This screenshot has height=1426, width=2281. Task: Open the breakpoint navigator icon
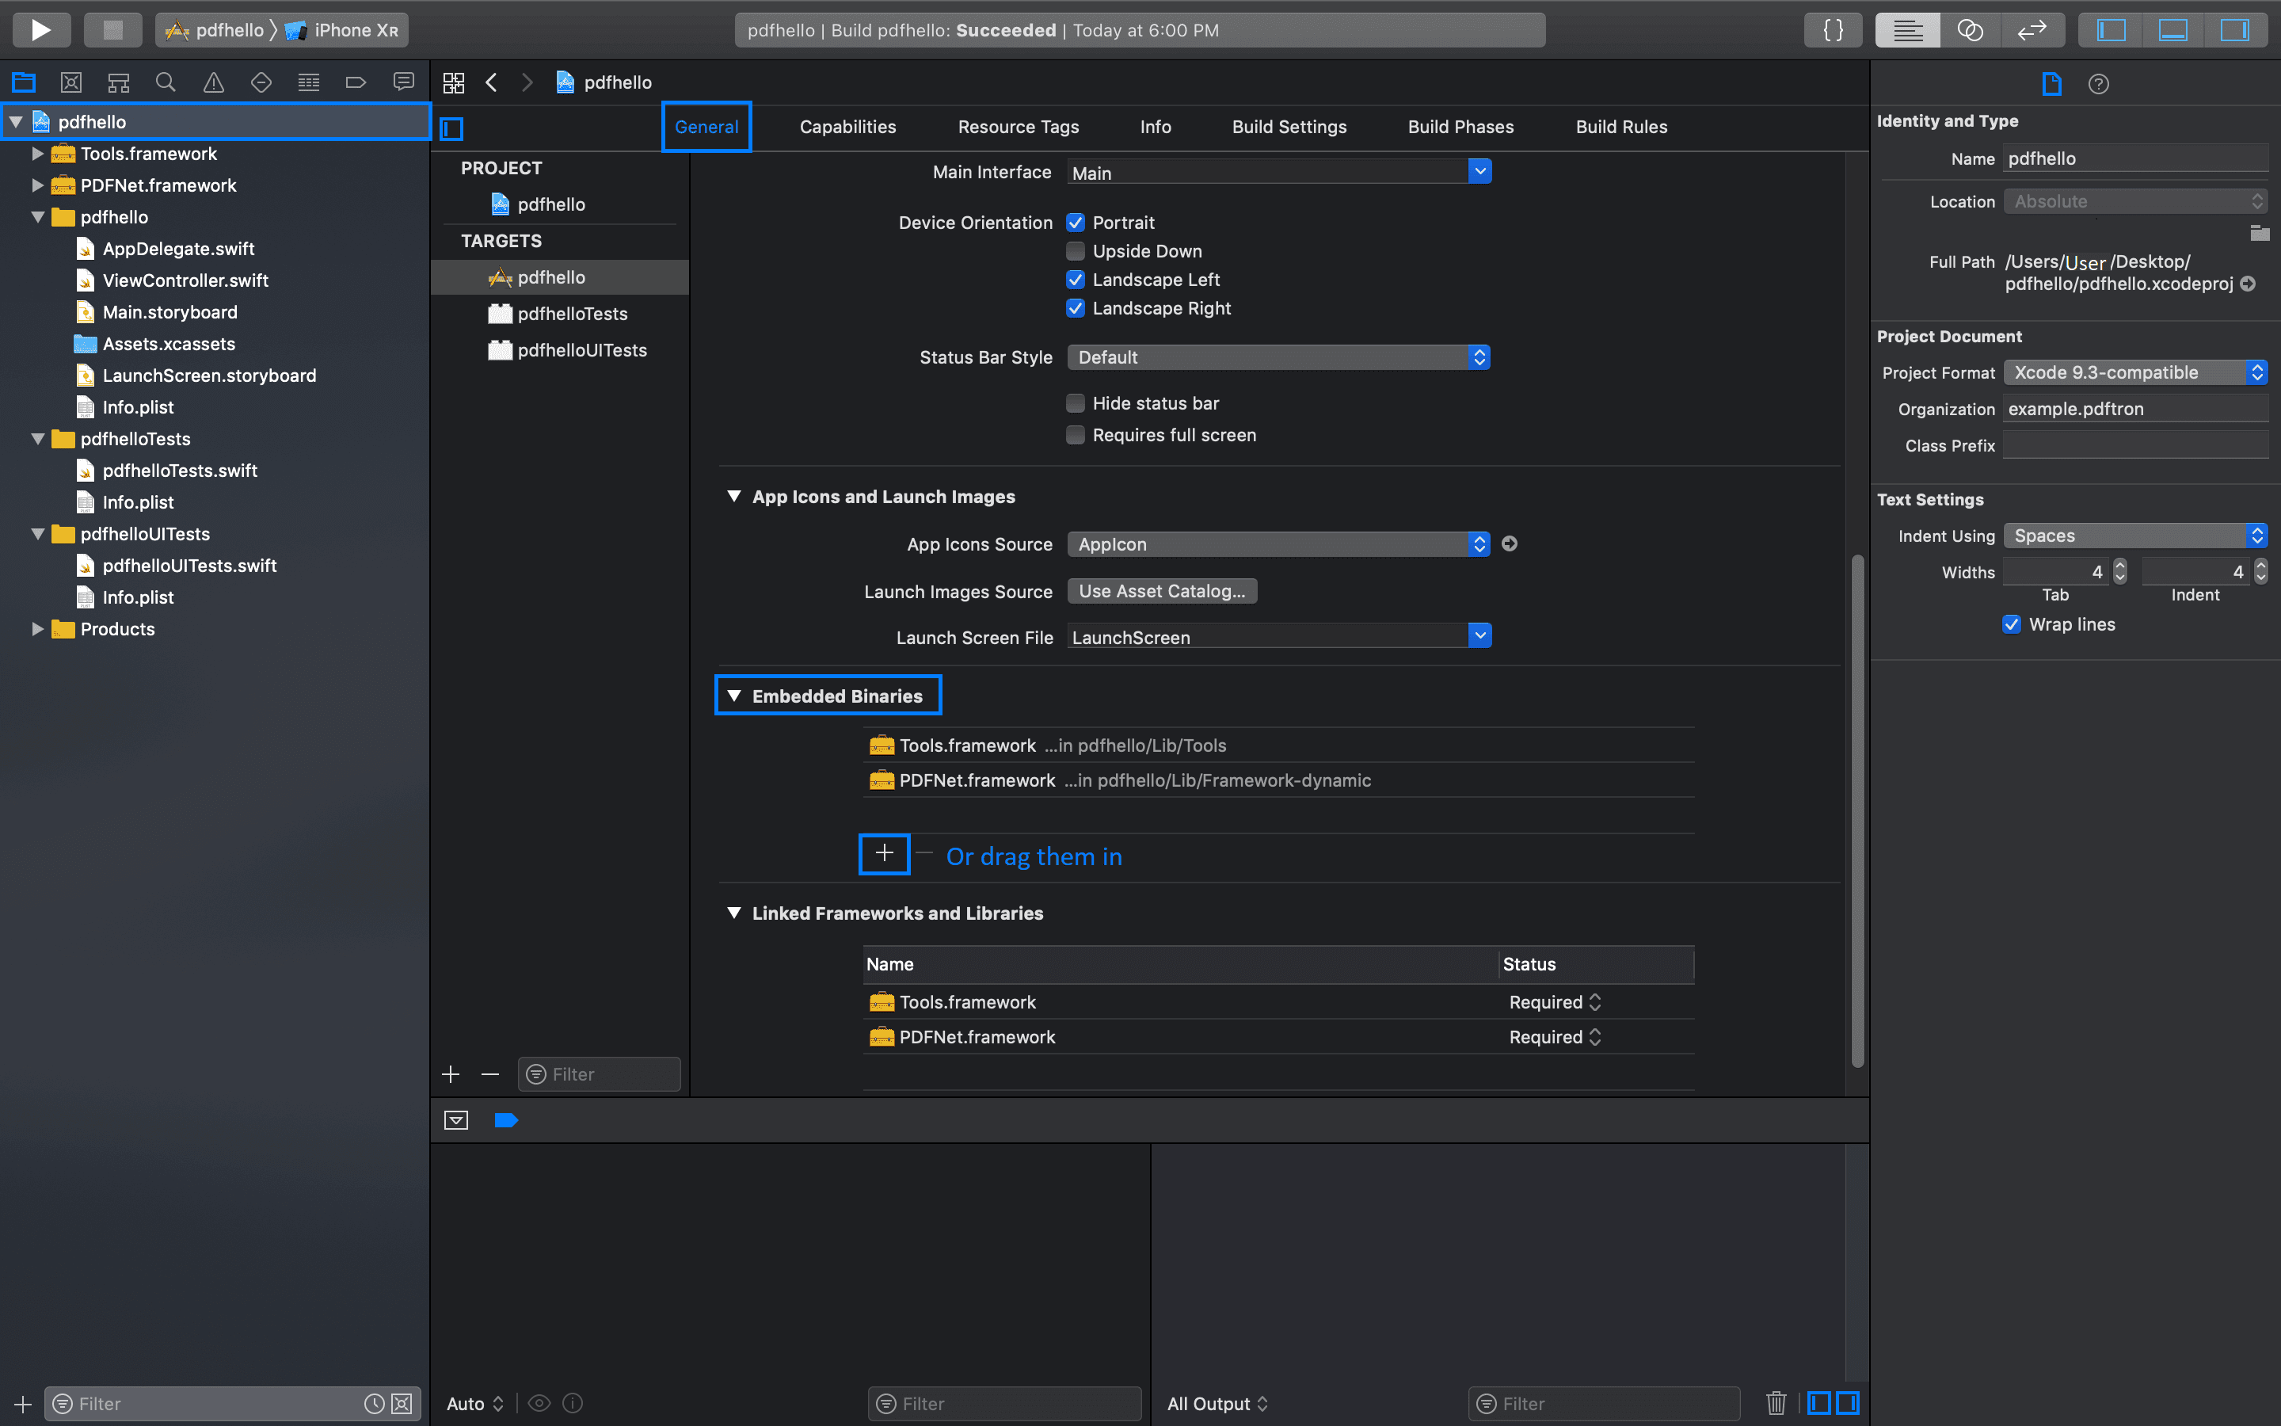click(x=356, y=83)
